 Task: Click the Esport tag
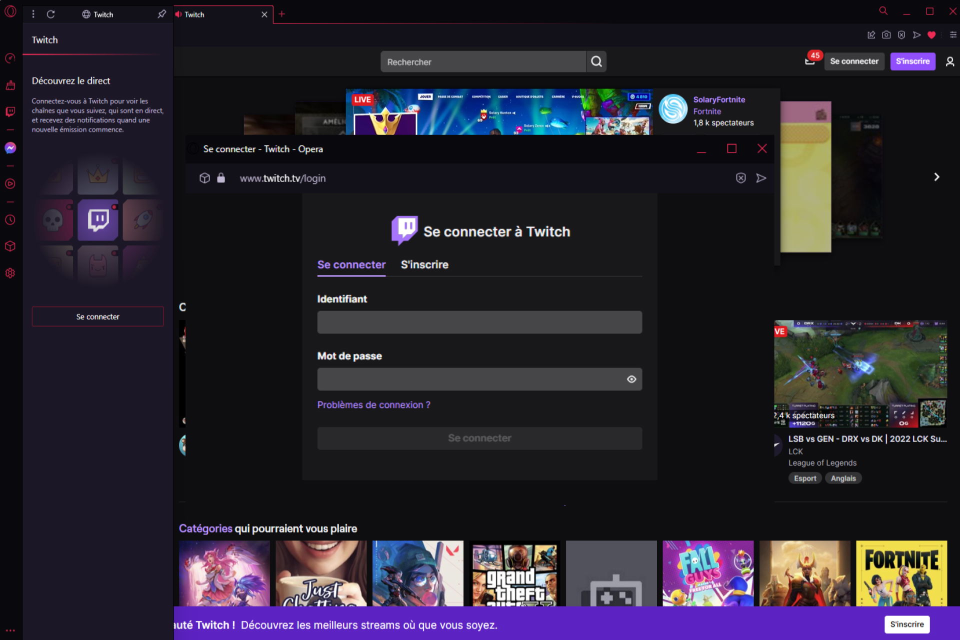(805, 478)
